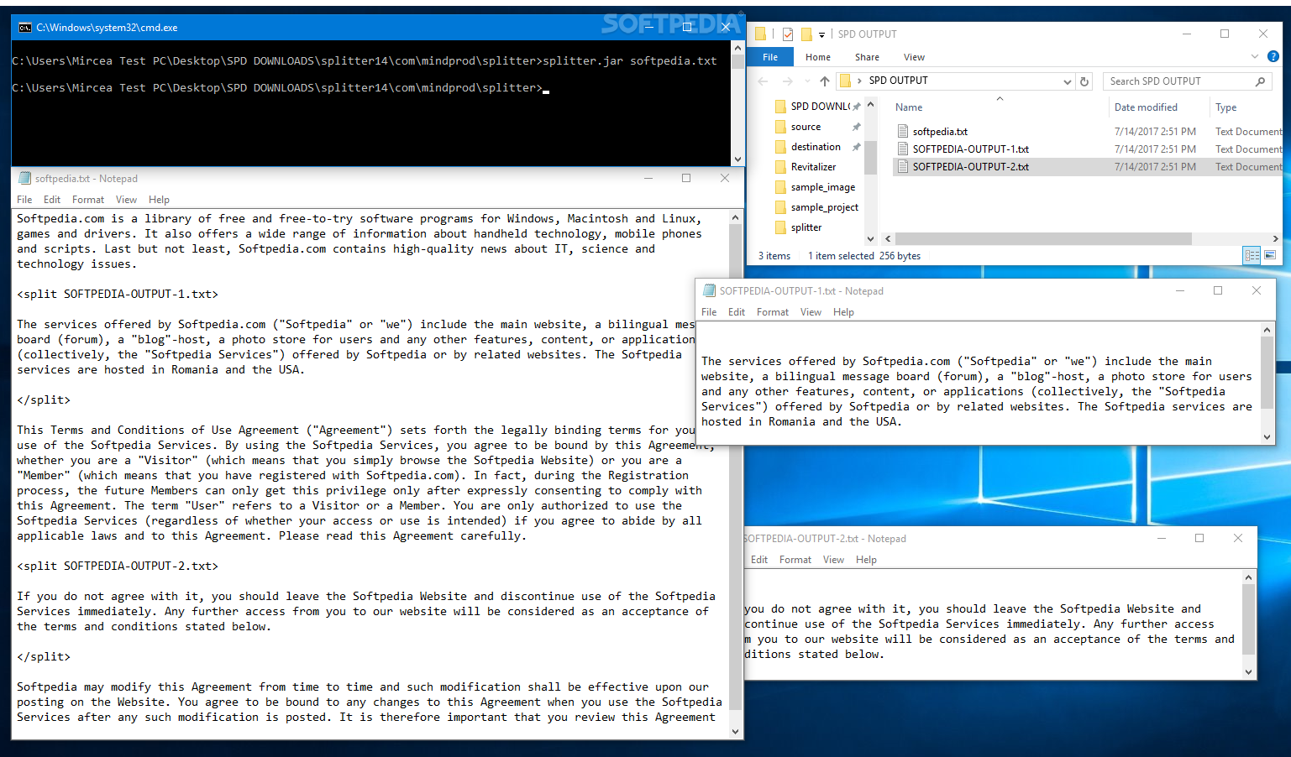Open the Revitalizer folder in navigation pane
The height and width of the screenshot is (757, 1291).
click(813, 167)
